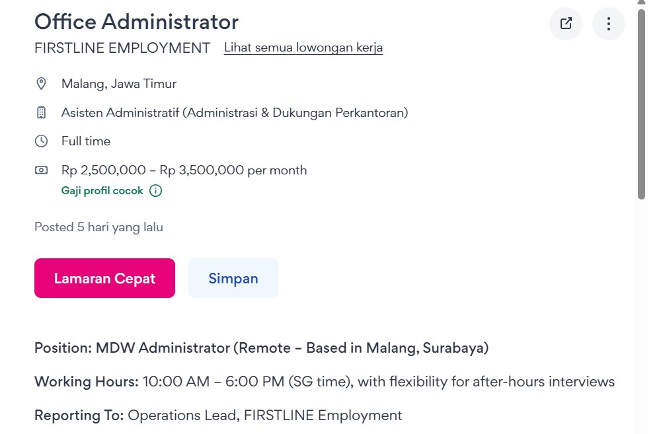Click the building classification icon

click(x=41, y=112)
